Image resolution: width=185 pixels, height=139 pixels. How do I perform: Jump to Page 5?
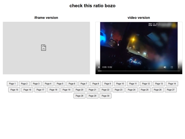tap(60, 84)
